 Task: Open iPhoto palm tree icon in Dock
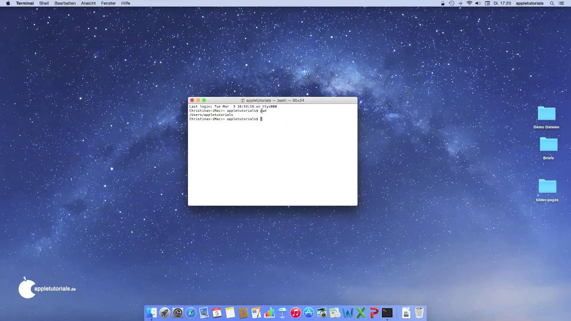(x=322, y=313)
